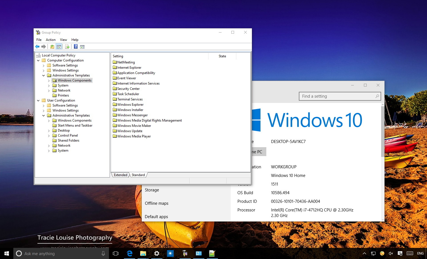Collapse the Computer Configuration tree node
This screenshot has width=427, height=259.
(38, 60)
